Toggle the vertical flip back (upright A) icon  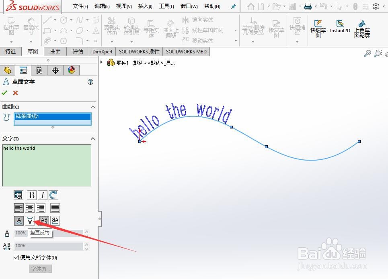19,220
